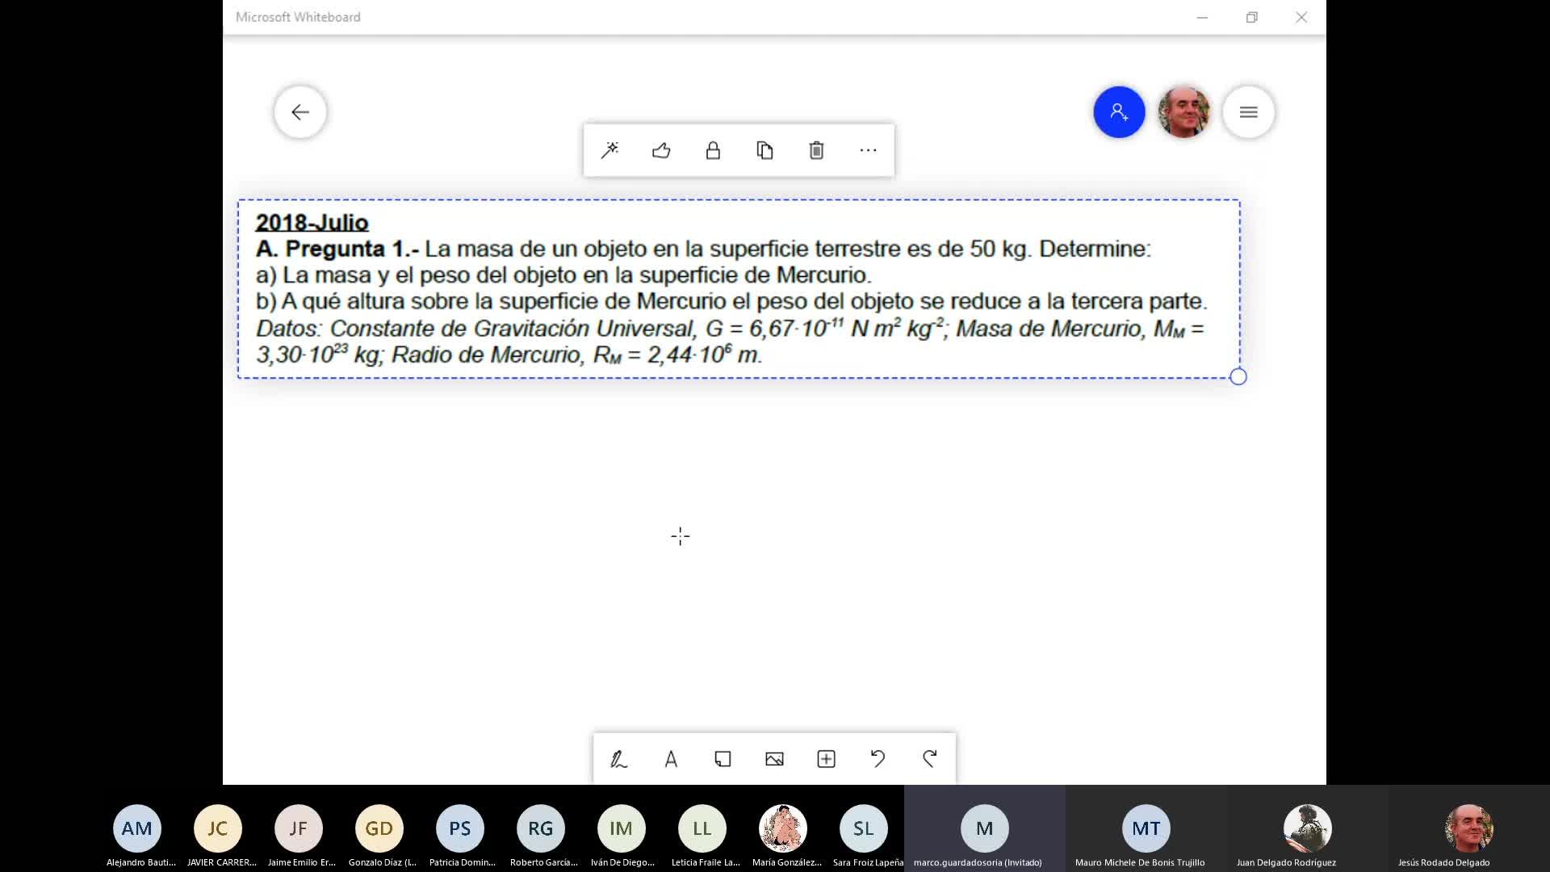Open the insert plus menu
The height and width of the screenshot is (872, 1550).
point(826,759)
